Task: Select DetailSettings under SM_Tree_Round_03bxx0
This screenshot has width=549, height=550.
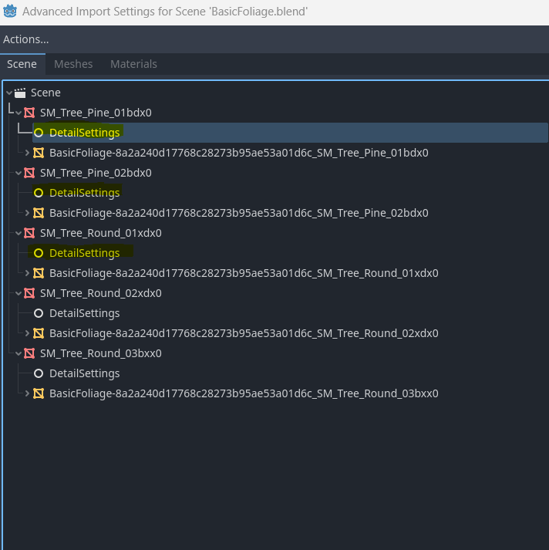Action: click(x=85, y=373)
